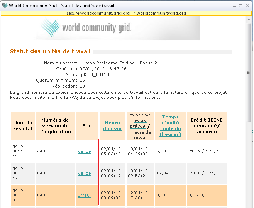Click version 640 in the qd253_00110_9-- row
Screen dimensions: 254x208
coord(41,195)
